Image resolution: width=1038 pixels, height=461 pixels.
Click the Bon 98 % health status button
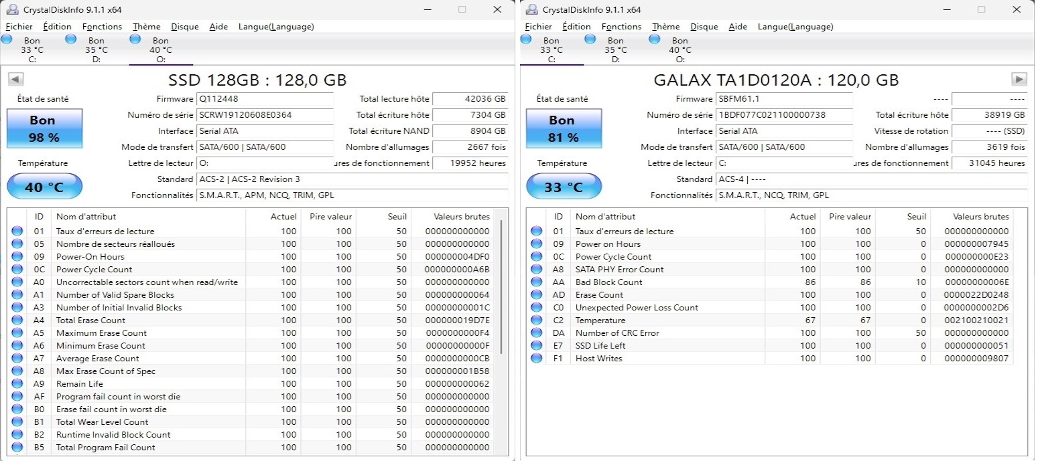click(44, 128)
